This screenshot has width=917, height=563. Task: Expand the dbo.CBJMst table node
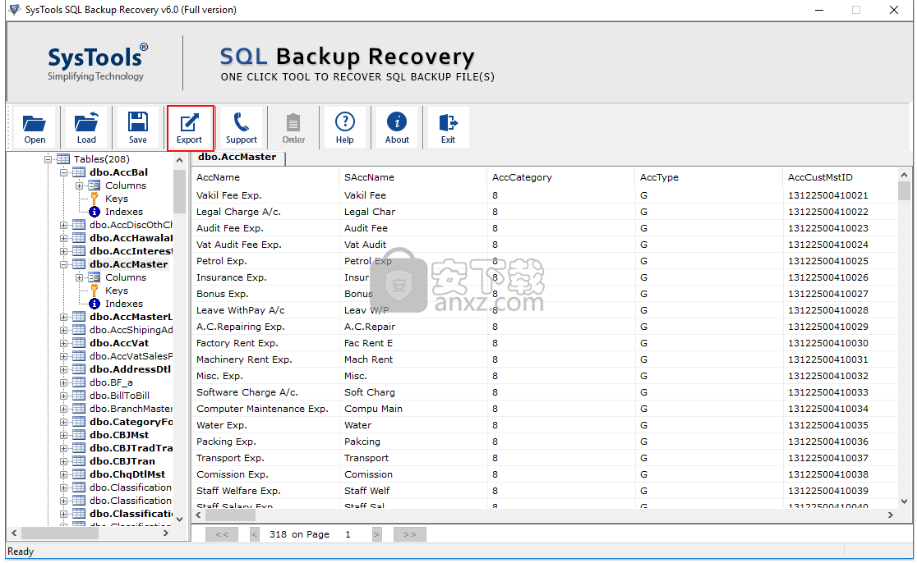coord(64,435)
